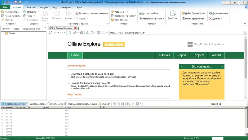Click Файл Torrent import icon

113,20
